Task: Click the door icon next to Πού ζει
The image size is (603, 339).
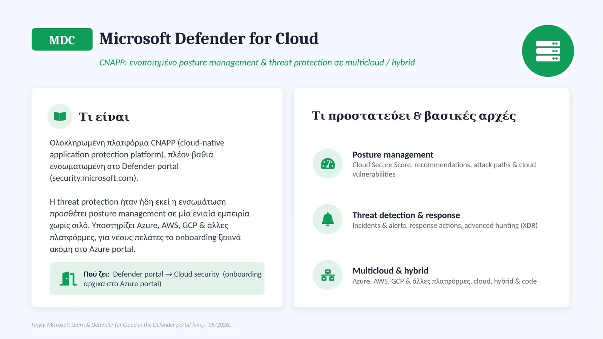Action: tap(68, 279)
